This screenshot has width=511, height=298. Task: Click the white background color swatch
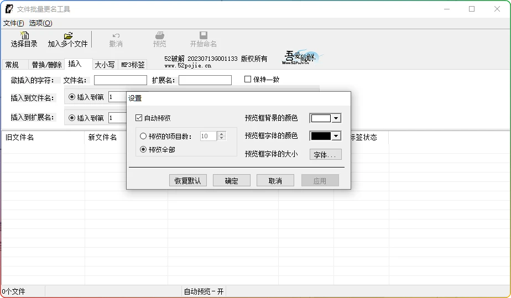(x=321, y=118)
